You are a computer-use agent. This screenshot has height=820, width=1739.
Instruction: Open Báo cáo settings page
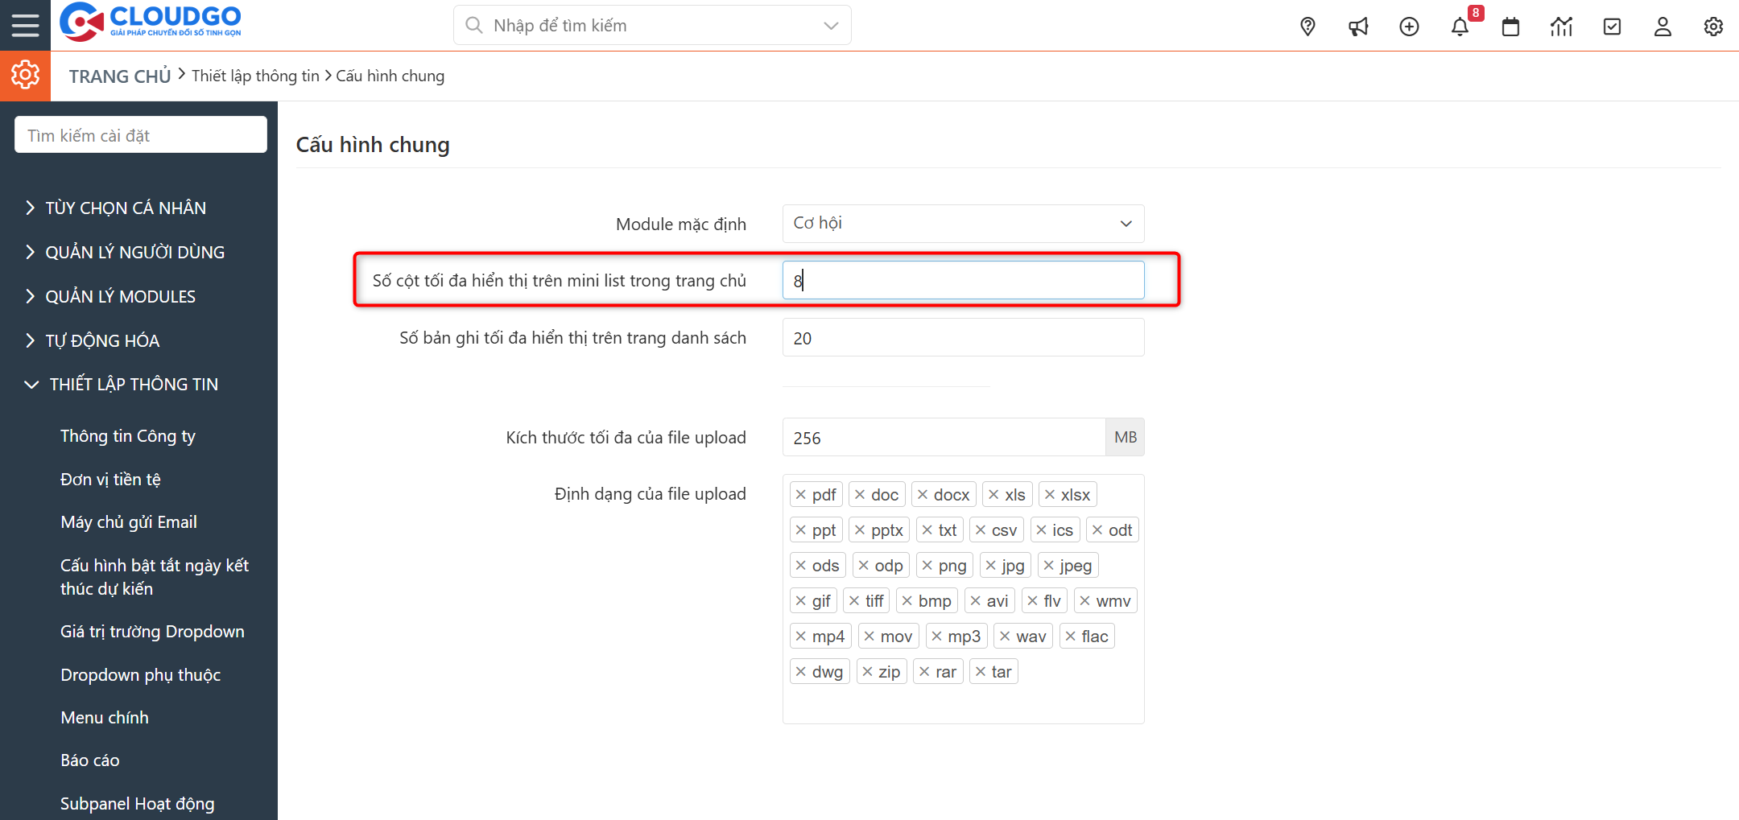pos(90,760)
